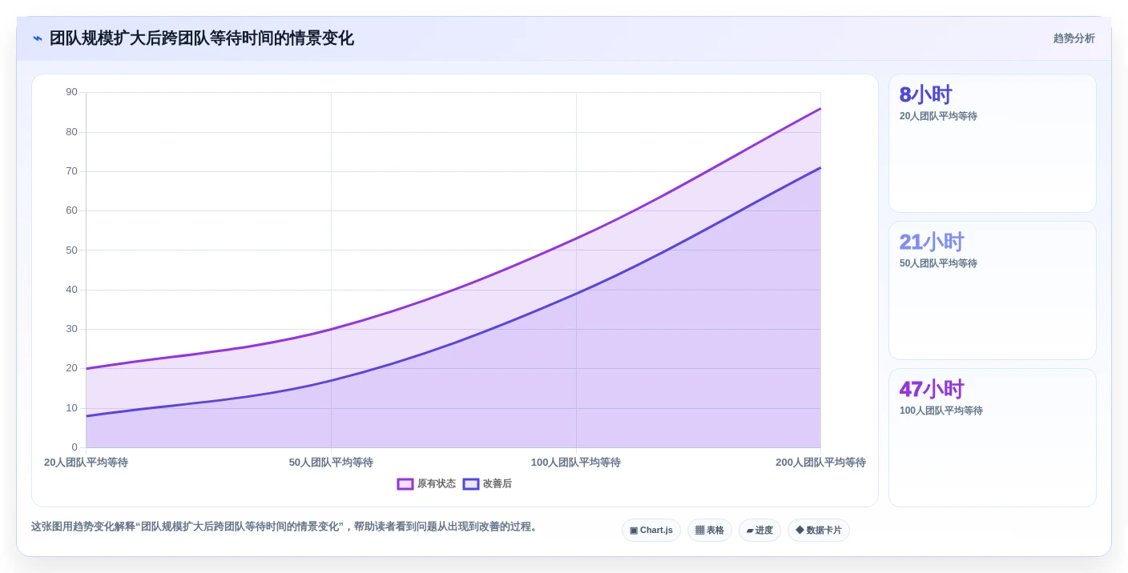Click the y-axis value 90
Image resolution: width=1128 pixels, height=573 pixels.
(x=72, y=92)
